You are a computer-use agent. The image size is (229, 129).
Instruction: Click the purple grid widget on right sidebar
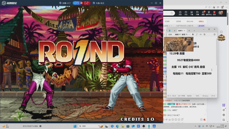click(x=224, y=105)
